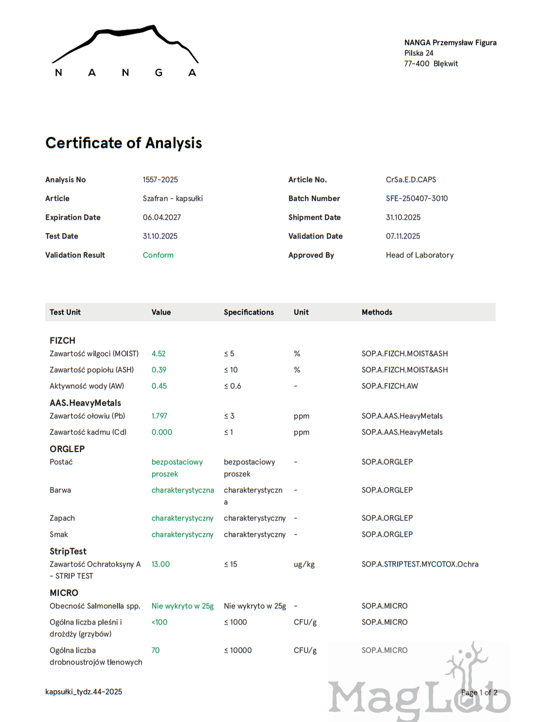Click the Certificate of Analysis heading
The image size is (541, 722).
coord(123,143)
